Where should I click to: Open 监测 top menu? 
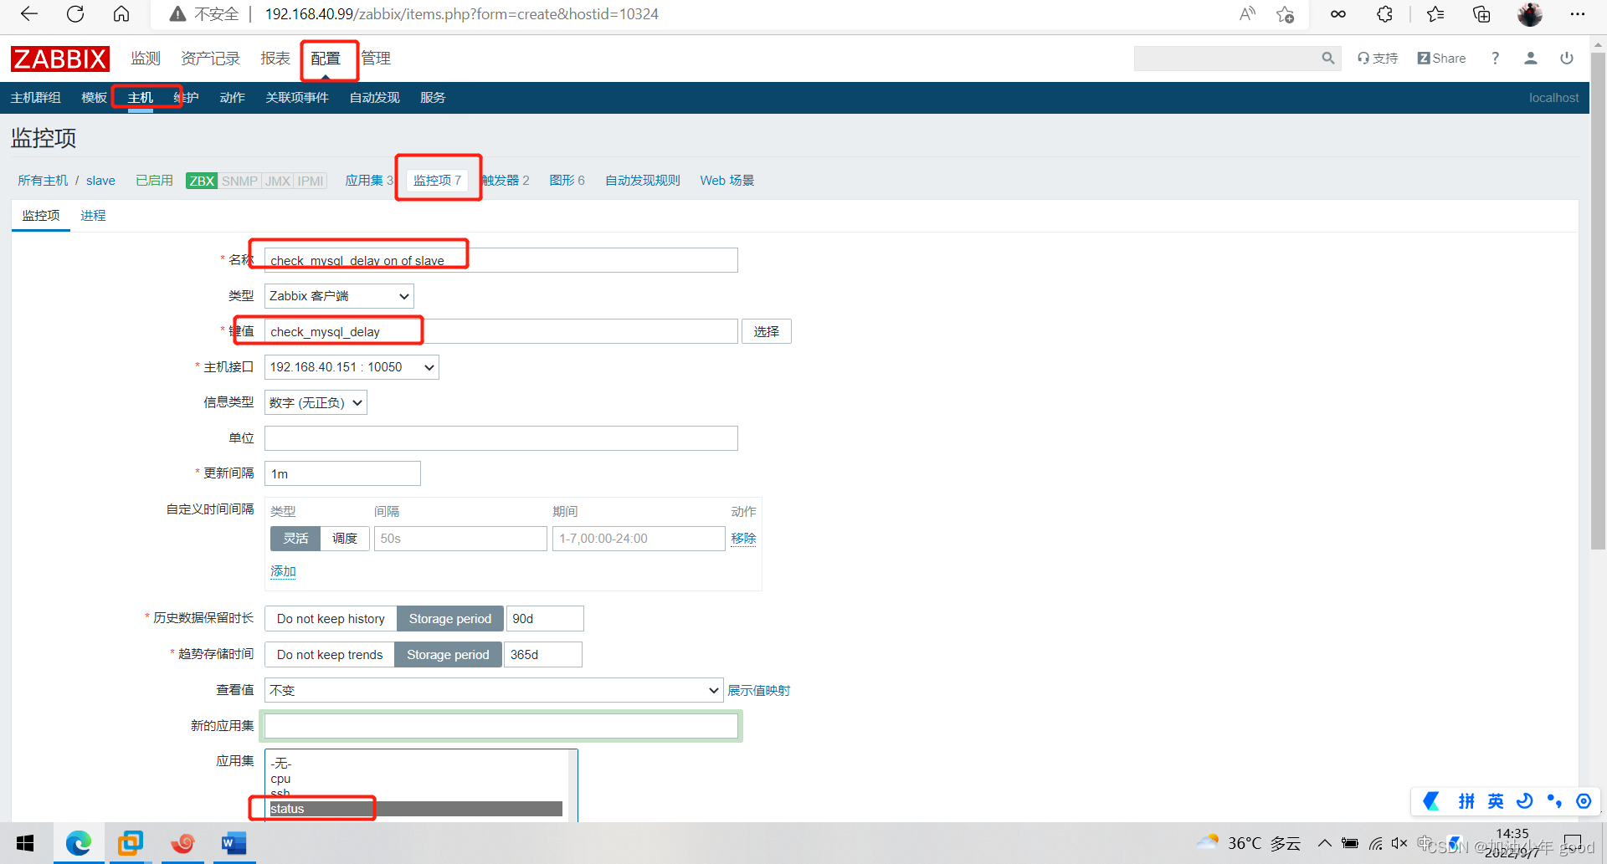[x=146, y=58]
